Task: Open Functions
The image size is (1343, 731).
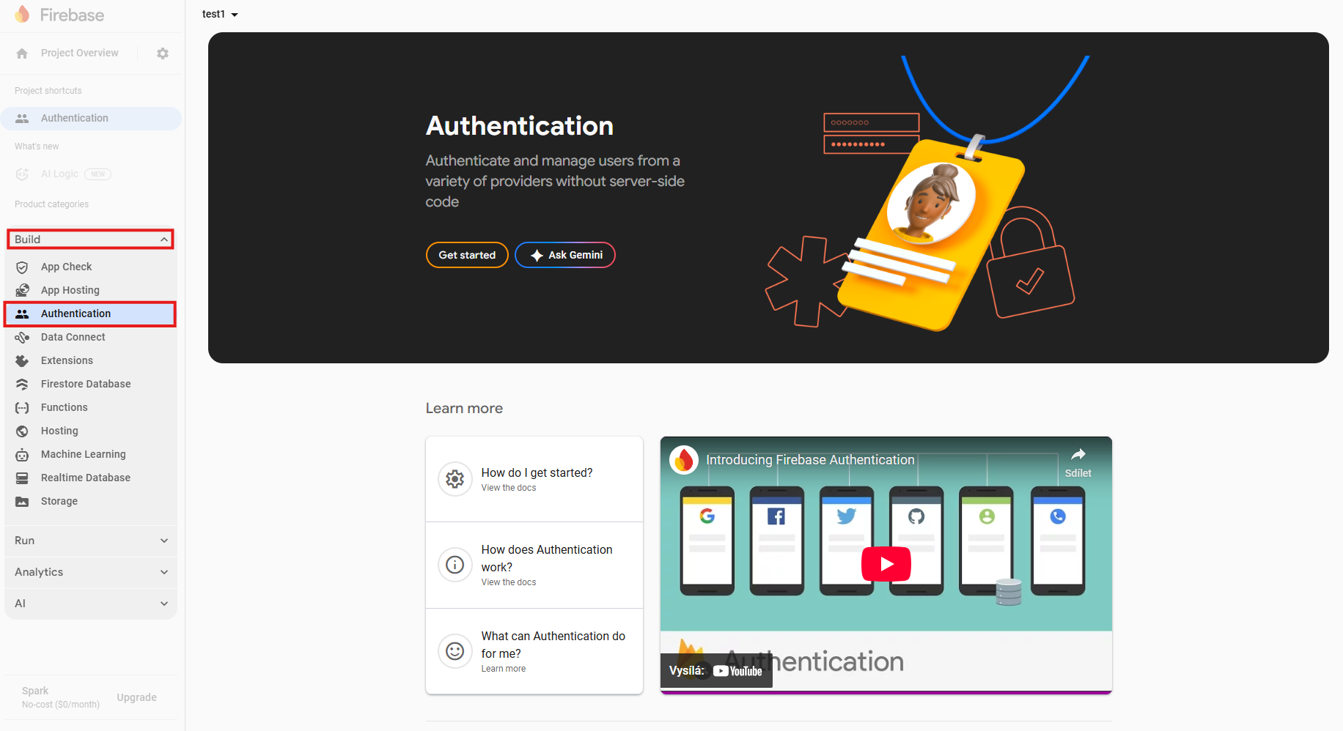Action: click(91, 407)
